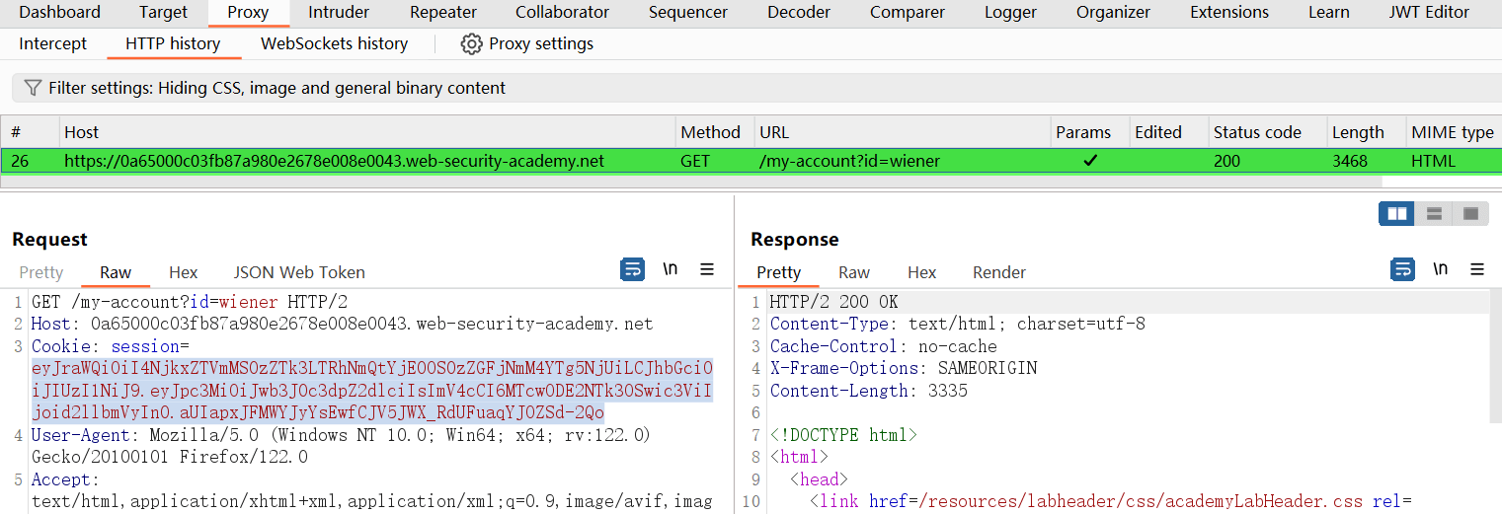Click the filter settings bar
This screenshot has height=514, width=1502.
(691, 88)
